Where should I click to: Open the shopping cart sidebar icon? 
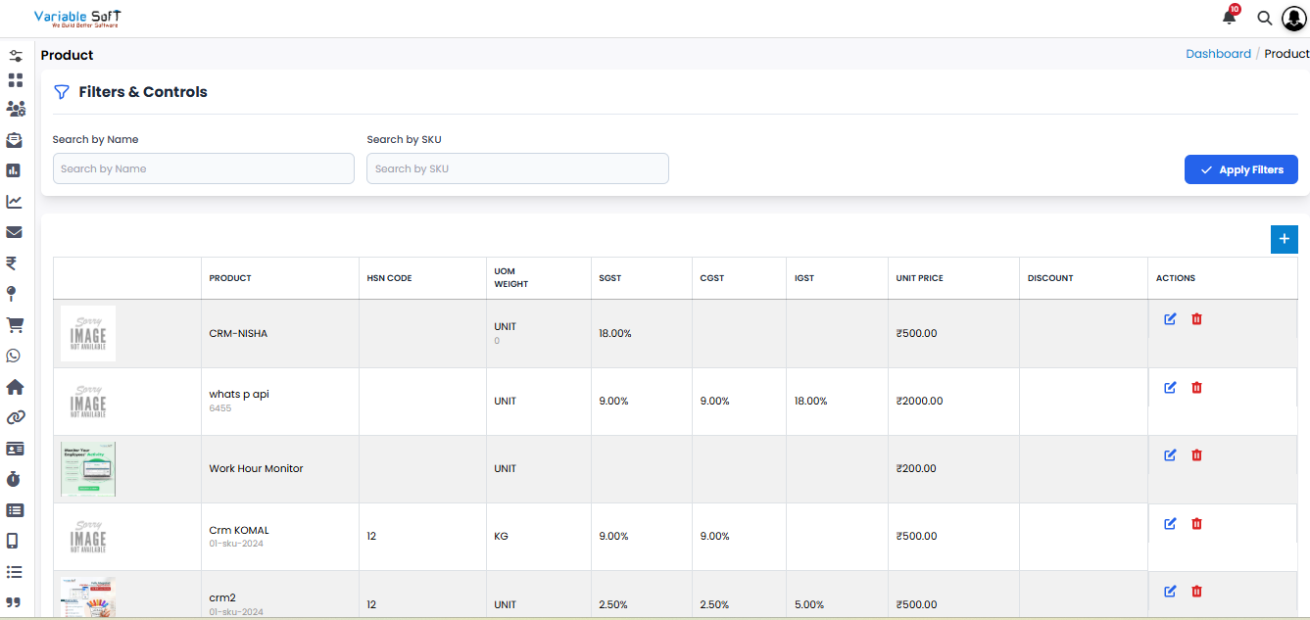15,324
